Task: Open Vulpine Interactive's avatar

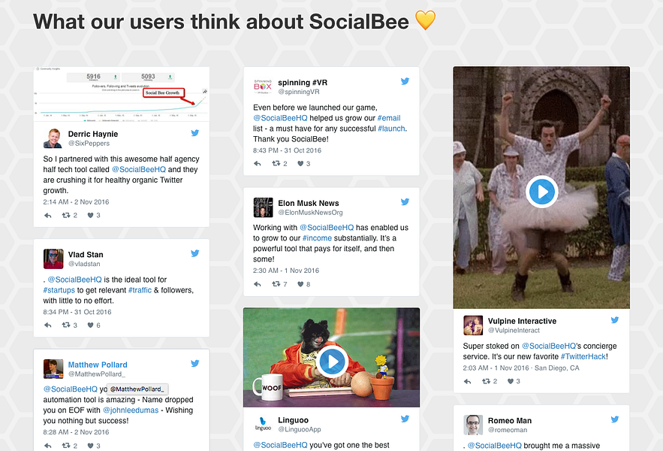Action: tap(473, 325)
